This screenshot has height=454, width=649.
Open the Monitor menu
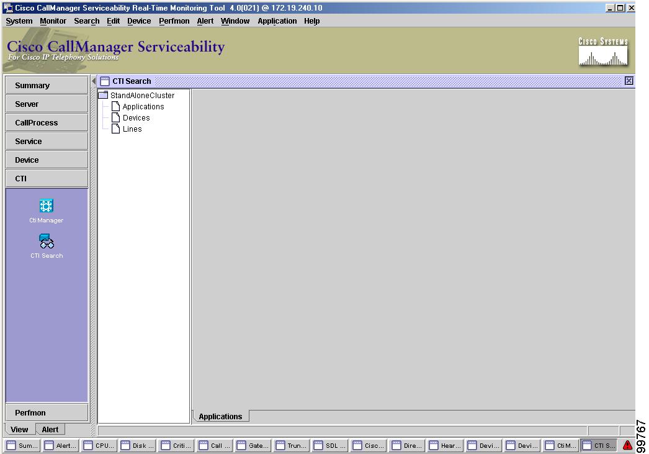click(x=53, y=21)
